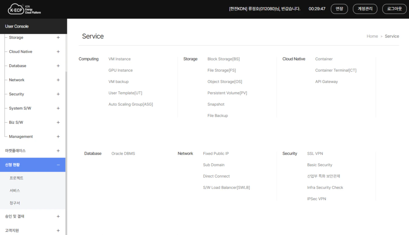409x235 pixels.
Task: Open the GPU Instance service
Action: click(x=121, y=70)
